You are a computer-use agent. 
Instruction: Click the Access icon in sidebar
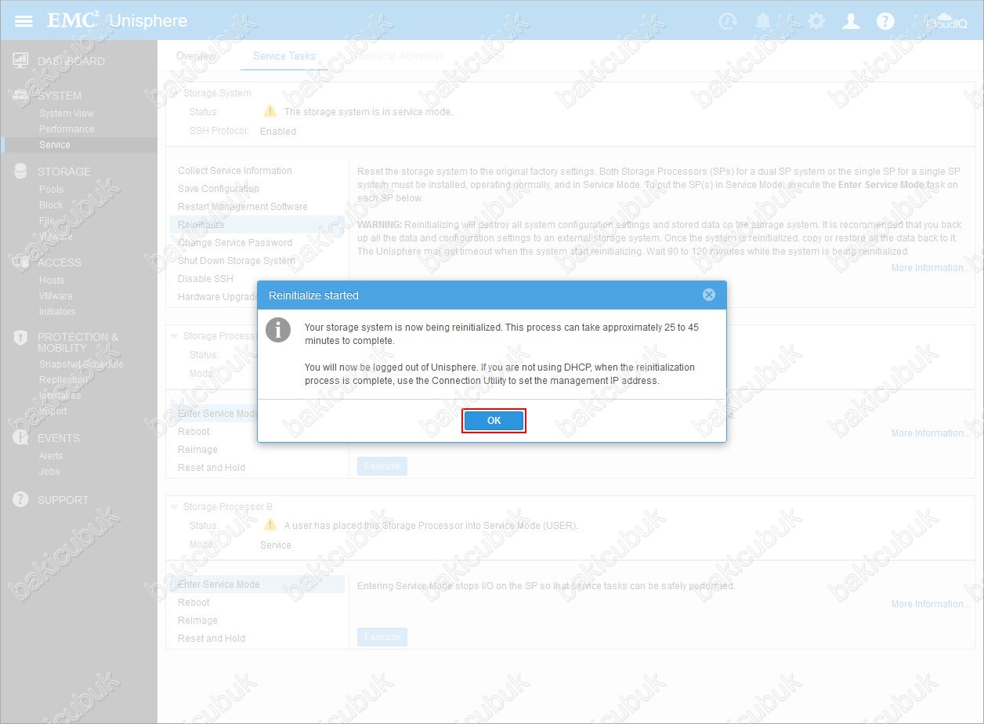(21, 262)
